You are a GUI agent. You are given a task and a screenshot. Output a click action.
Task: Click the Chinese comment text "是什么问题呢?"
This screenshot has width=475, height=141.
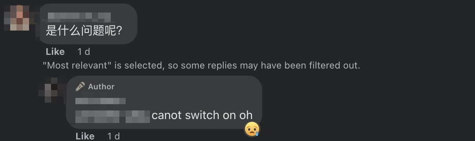coord(84,30)
